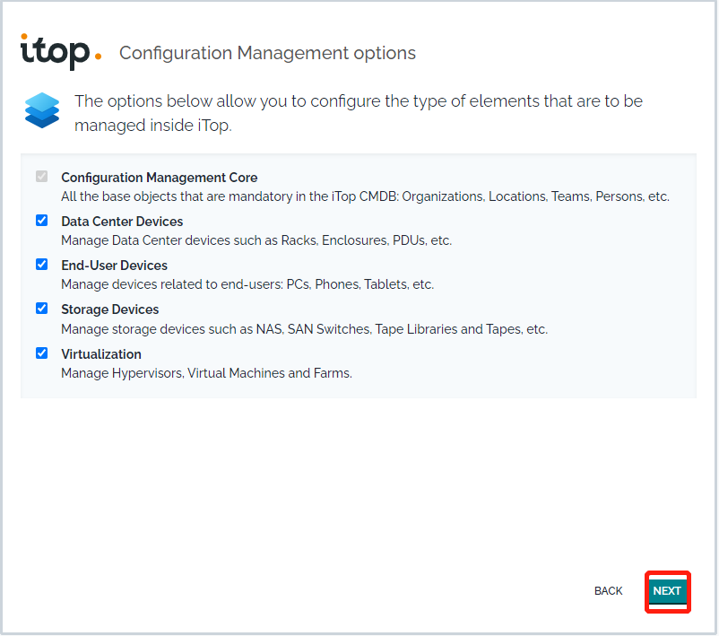
Task: Click the description about mandatory iTop CMDB objects
Action: pyautogui.click(x=365, y=196)
